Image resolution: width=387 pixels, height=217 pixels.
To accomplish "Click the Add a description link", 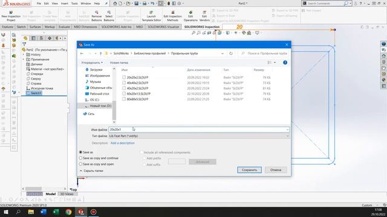I will click(x=122, y=143).
